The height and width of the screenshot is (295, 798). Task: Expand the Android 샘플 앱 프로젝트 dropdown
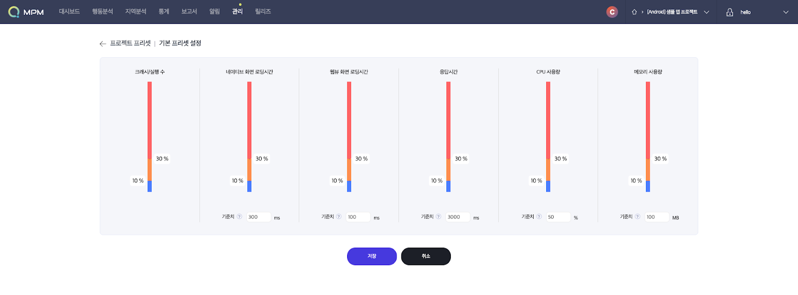tap(706, 12)
